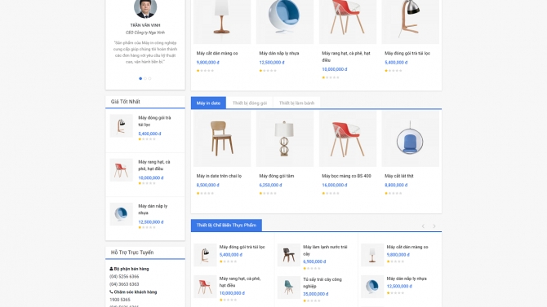Select second testimonial carousel dot
The height and width of the screenshot is (307, 547).
pyautogui.click(x=145, y=79)
